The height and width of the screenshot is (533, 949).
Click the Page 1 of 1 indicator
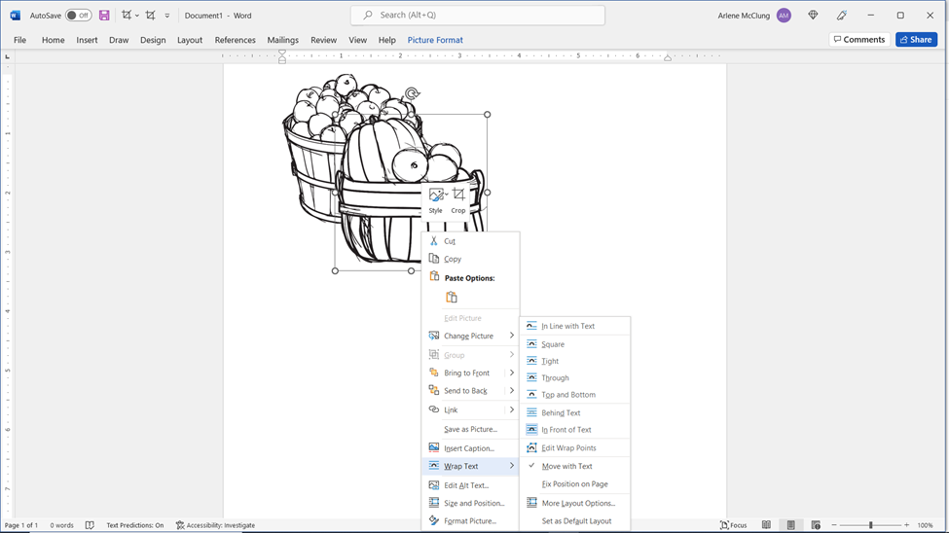coord(21,525)
